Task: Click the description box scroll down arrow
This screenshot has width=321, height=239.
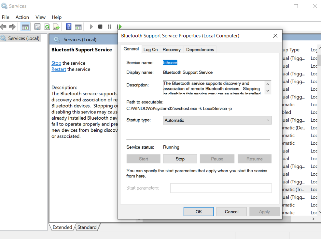Action: (268, 91)
